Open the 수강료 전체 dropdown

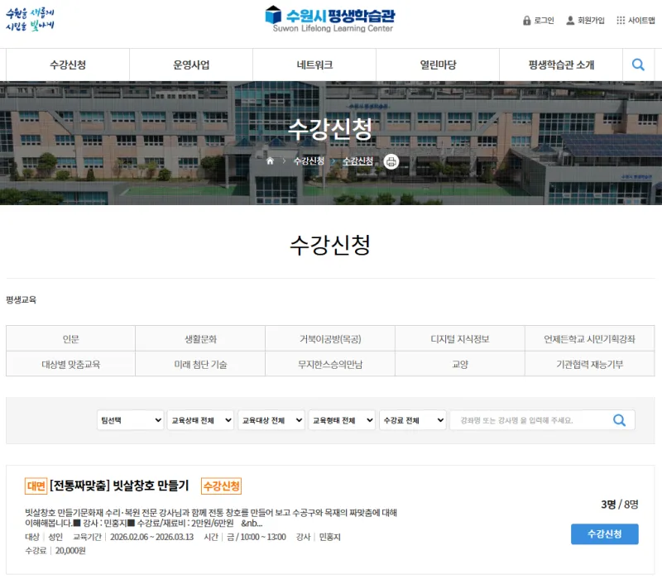click(x=413, y=420)
